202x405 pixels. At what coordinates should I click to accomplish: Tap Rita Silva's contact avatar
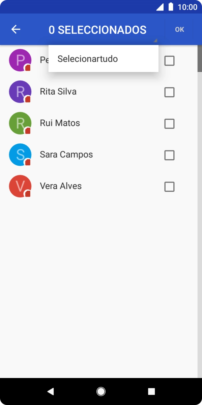click(x=20, y=92)
